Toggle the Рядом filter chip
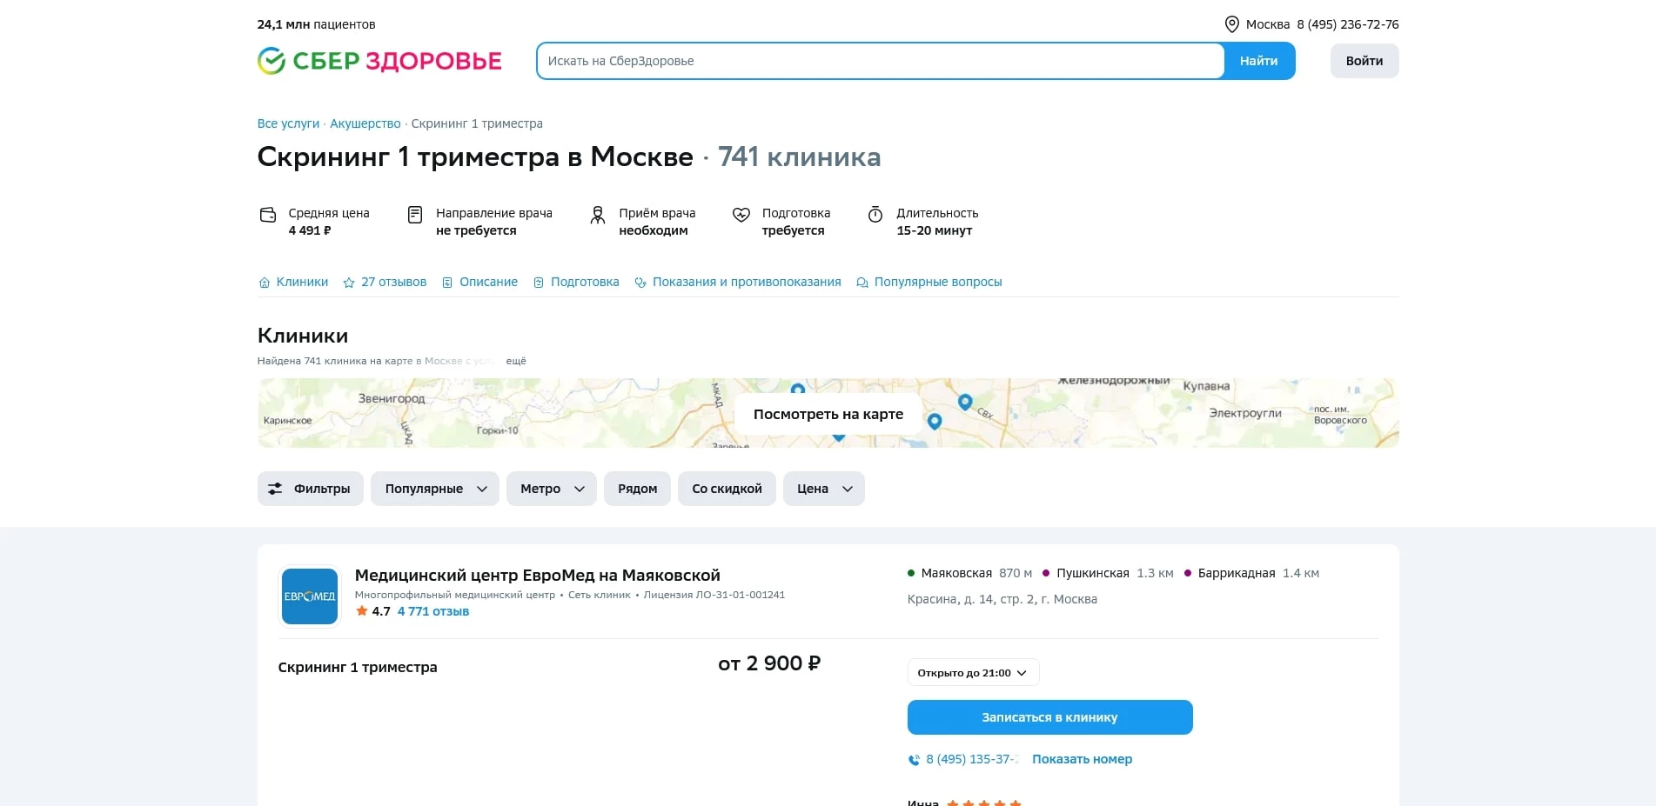1656x806 pixels. (x=637, y=488)
